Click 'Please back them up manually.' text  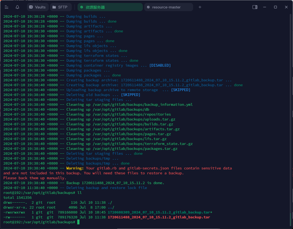(x=35, y=178)
